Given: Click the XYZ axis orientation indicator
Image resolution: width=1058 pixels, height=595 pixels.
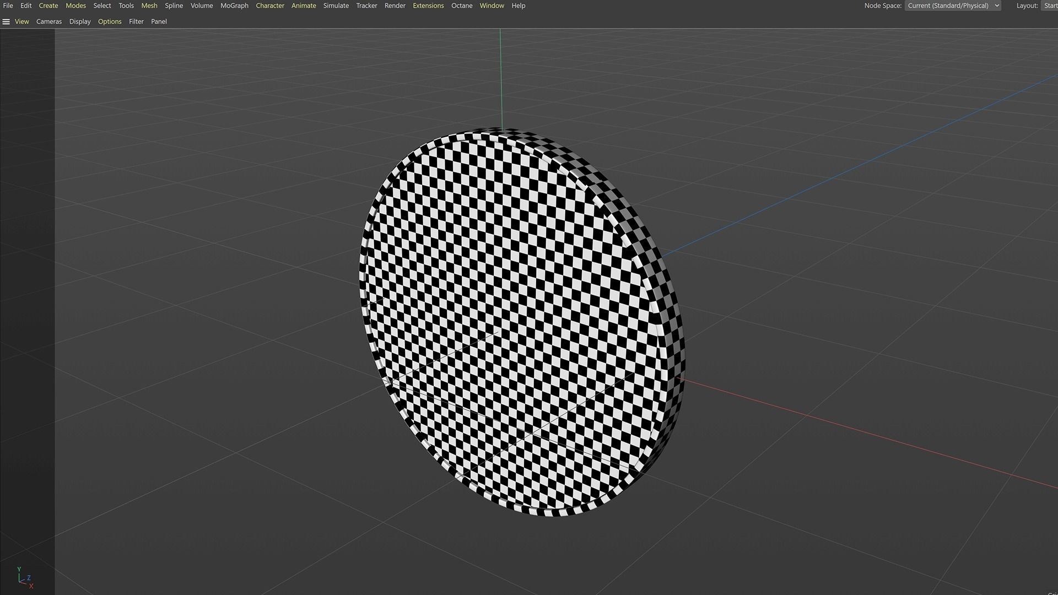Looking at the screenshot, I should (25, 578).
